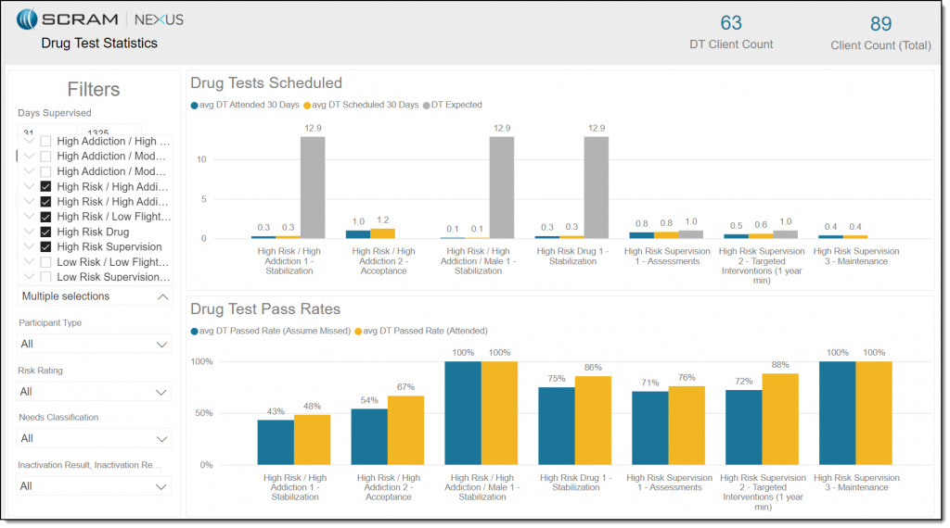Click yellow 'avg DT Passed Rate (Attended)' legend marker
Screen dimensions: 950x528
(x=357, y=331)
